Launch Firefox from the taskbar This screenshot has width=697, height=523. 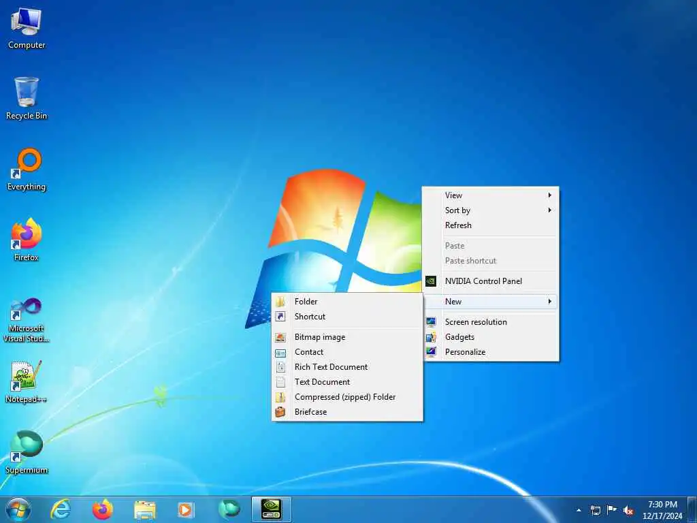102,509
